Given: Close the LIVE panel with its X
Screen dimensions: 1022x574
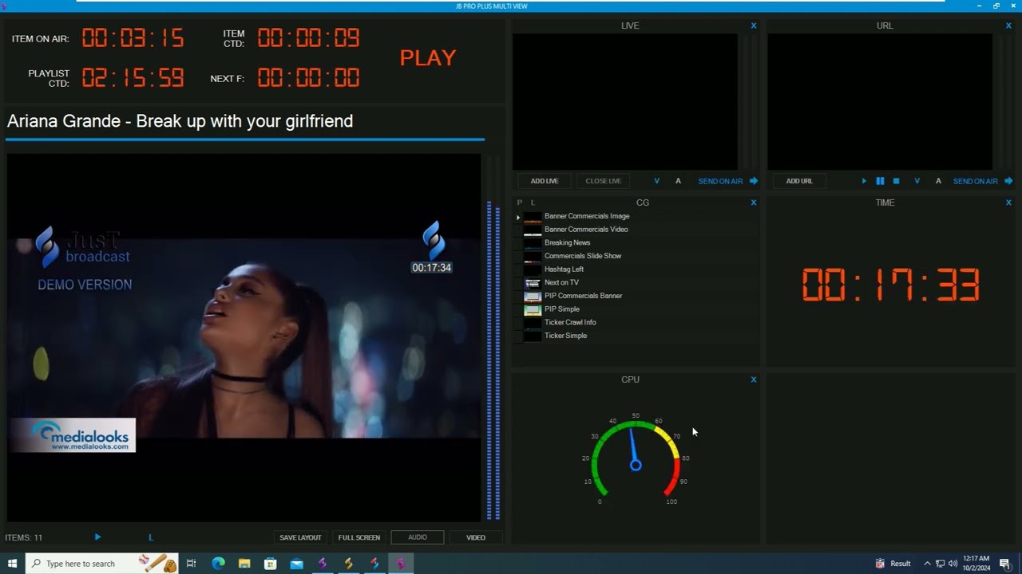Looking at the screenshot, I should click(x=753, y=26).
